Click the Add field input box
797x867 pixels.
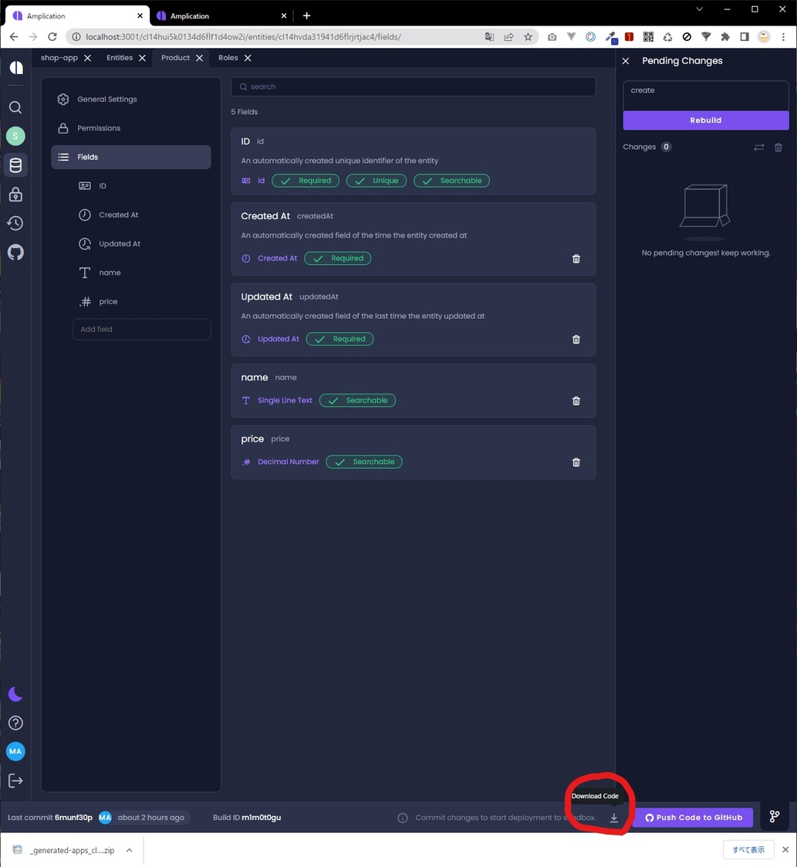(141, 329)
